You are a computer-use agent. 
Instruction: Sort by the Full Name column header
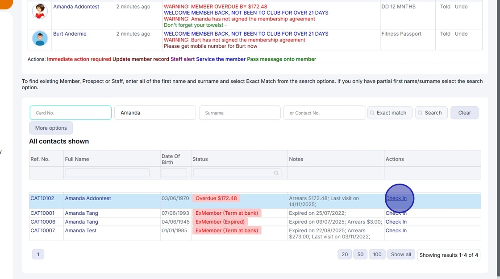pyautogui.click(x=77, y=159)
